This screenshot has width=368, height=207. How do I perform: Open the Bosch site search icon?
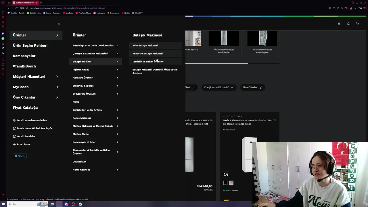[348, 24]
